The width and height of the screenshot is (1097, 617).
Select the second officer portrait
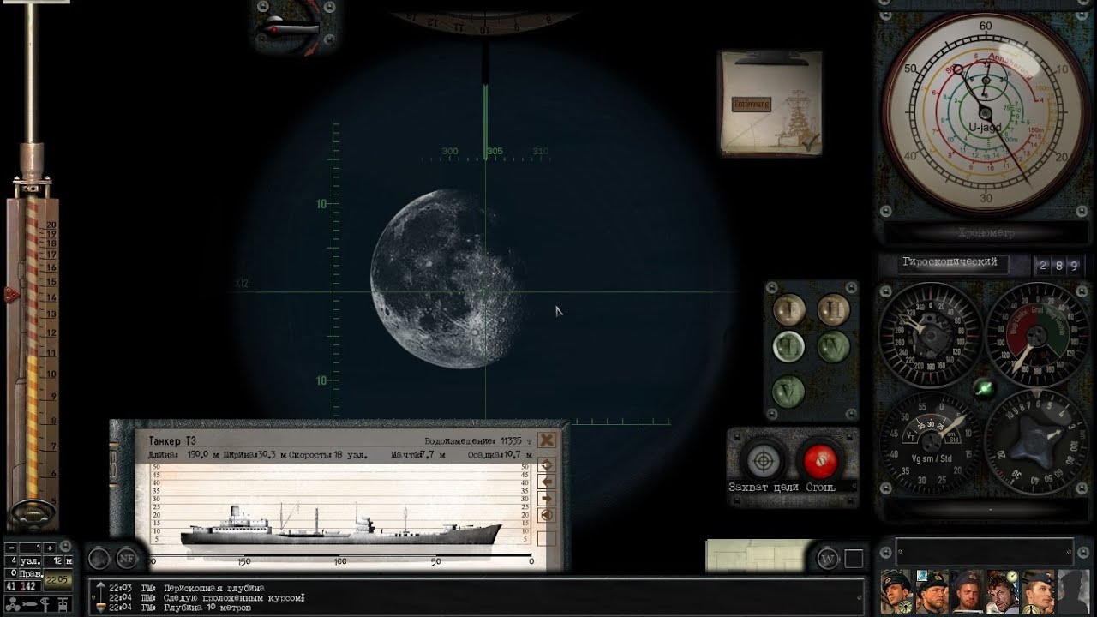[x=932, y=591]
